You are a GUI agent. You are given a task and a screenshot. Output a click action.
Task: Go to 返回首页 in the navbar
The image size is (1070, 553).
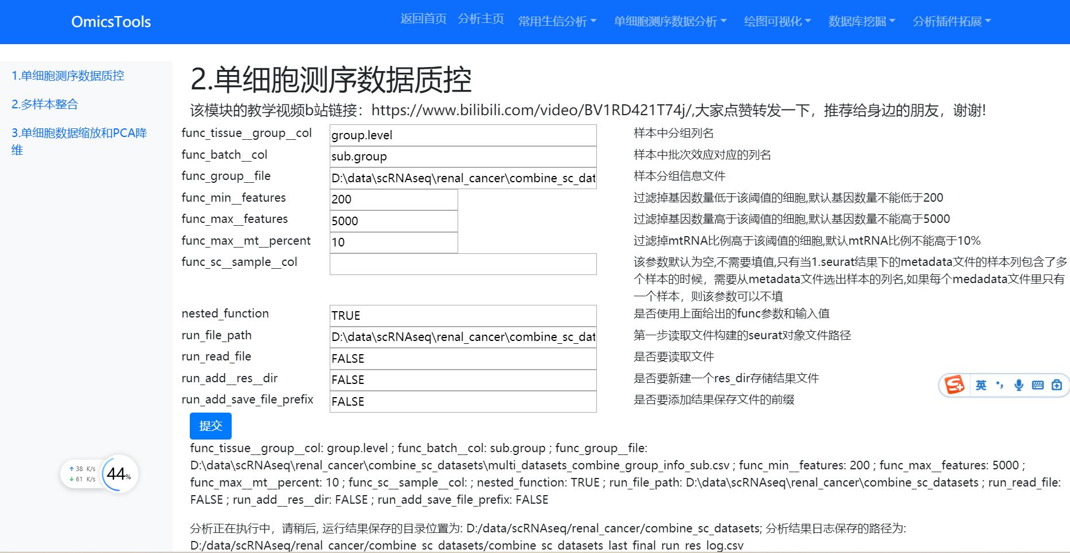coord(423,19)
